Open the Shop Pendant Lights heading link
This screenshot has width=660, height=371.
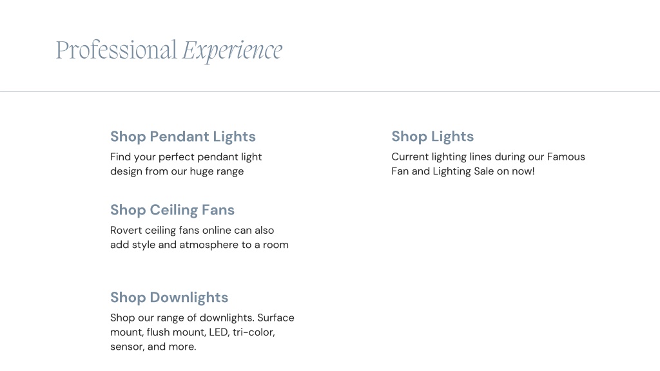pyautogui.click(x=182, y=137)
